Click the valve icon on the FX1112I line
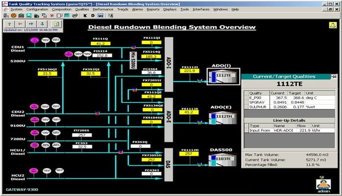Image resolution: width=342 pixels, height=196 pixels. (x=199, y=81)
